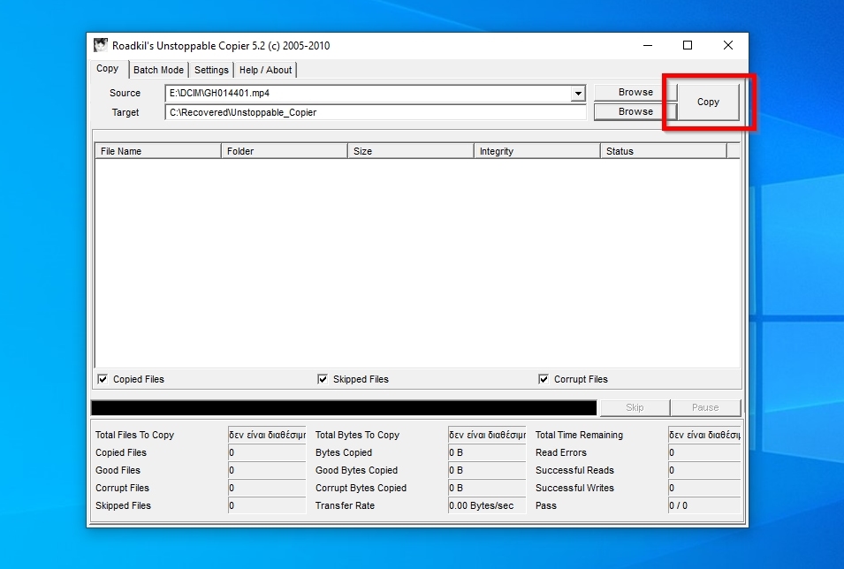Click the Skip button
This screenshot has height=569, width=844.
pyautogui.click(x=635, y=407)
